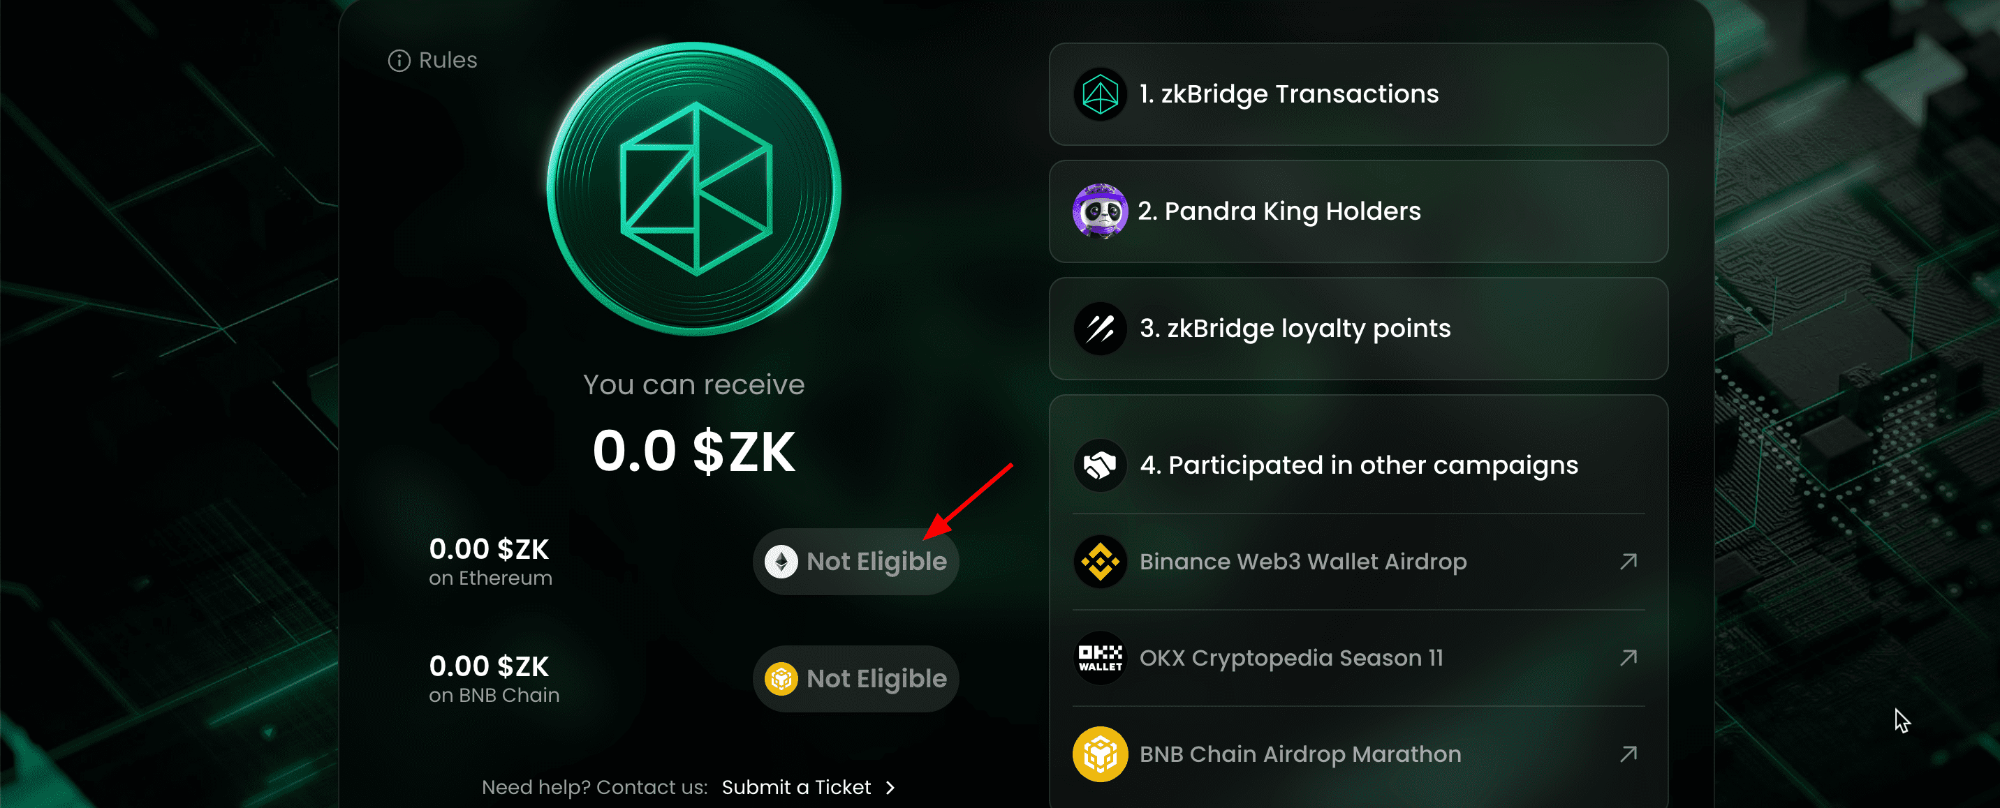Click the Binance Web3 Wallet logo icon
Image resolution: width=2000 pixels, height=808 pixels.
1100,562
